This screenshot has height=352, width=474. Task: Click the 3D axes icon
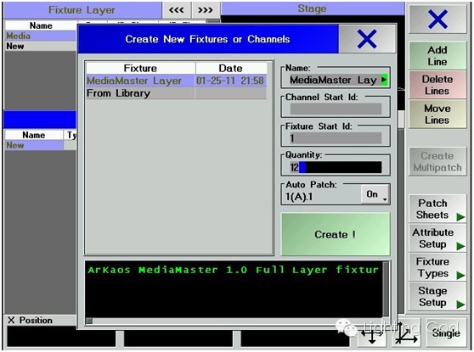click(406, 333)
